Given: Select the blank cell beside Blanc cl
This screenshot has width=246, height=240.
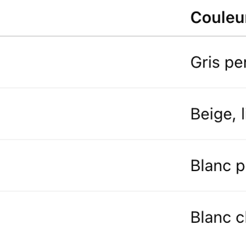Looking at the screenshot, I should [x=92, y=216].
